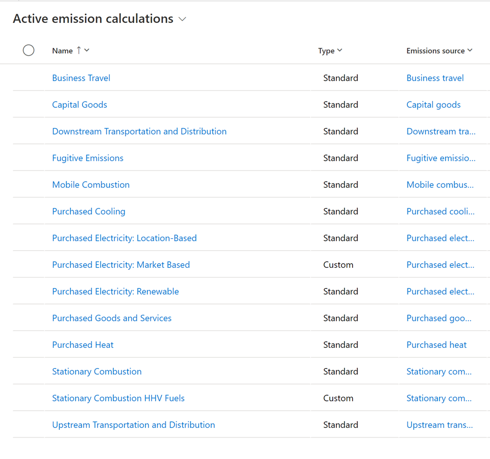Image resolution: width=490 pixels, height=459 pixels.
Task: Open source link in Purchased Electricity: Market Based row
Action: (x=440, y=265)
